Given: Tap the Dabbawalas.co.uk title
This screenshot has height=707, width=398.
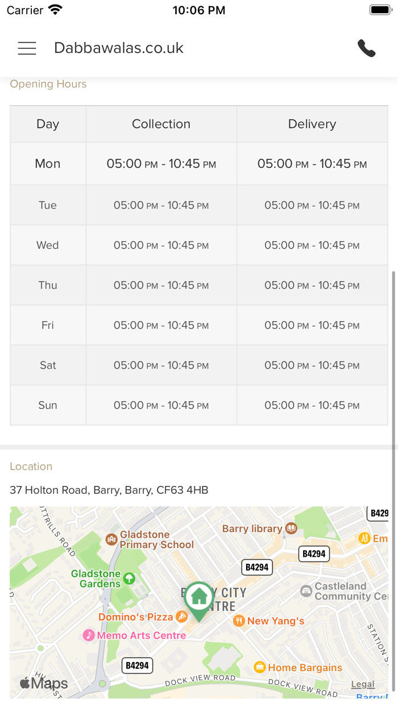Looking at the screenshot, I should pyautogui.click(x=119, y=48).
